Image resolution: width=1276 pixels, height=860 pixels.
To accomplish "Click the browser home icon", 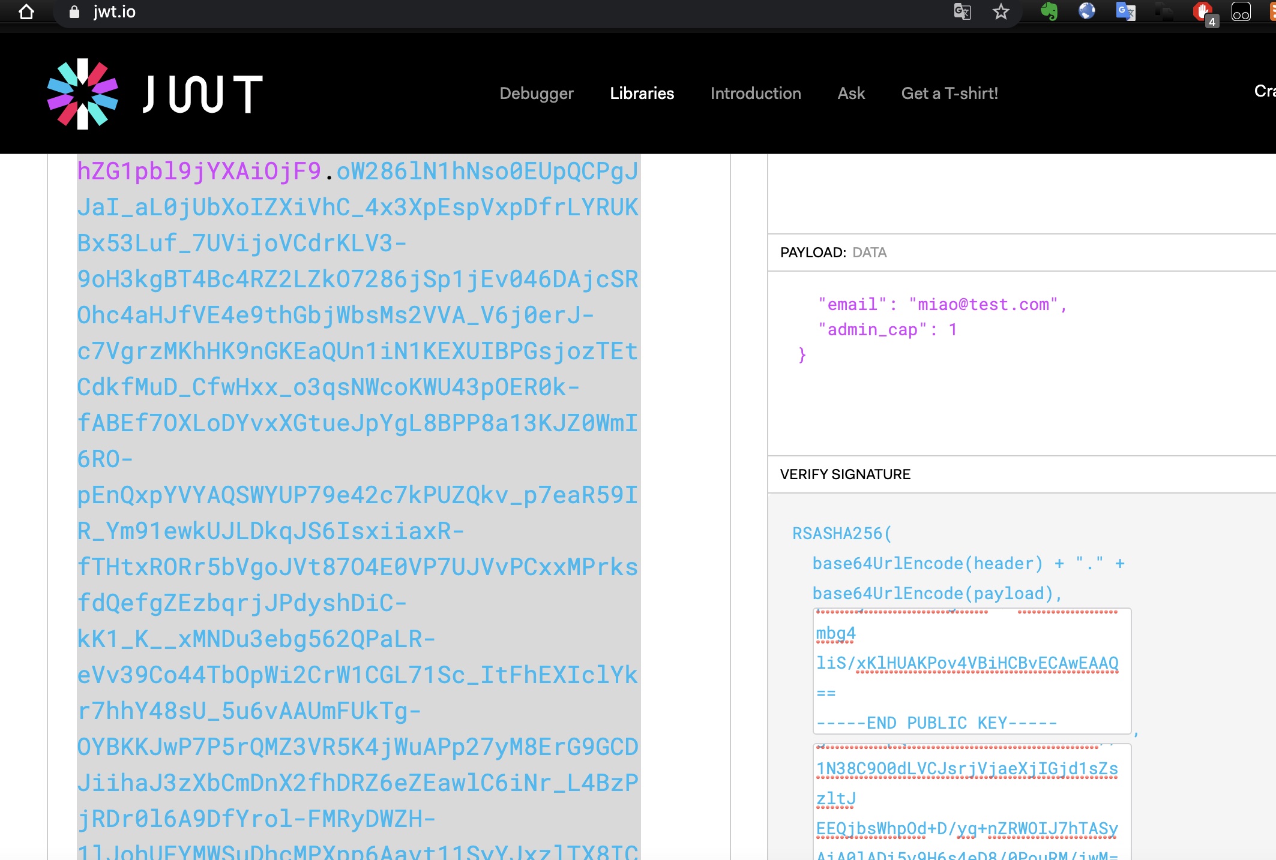I will [26, 11].
